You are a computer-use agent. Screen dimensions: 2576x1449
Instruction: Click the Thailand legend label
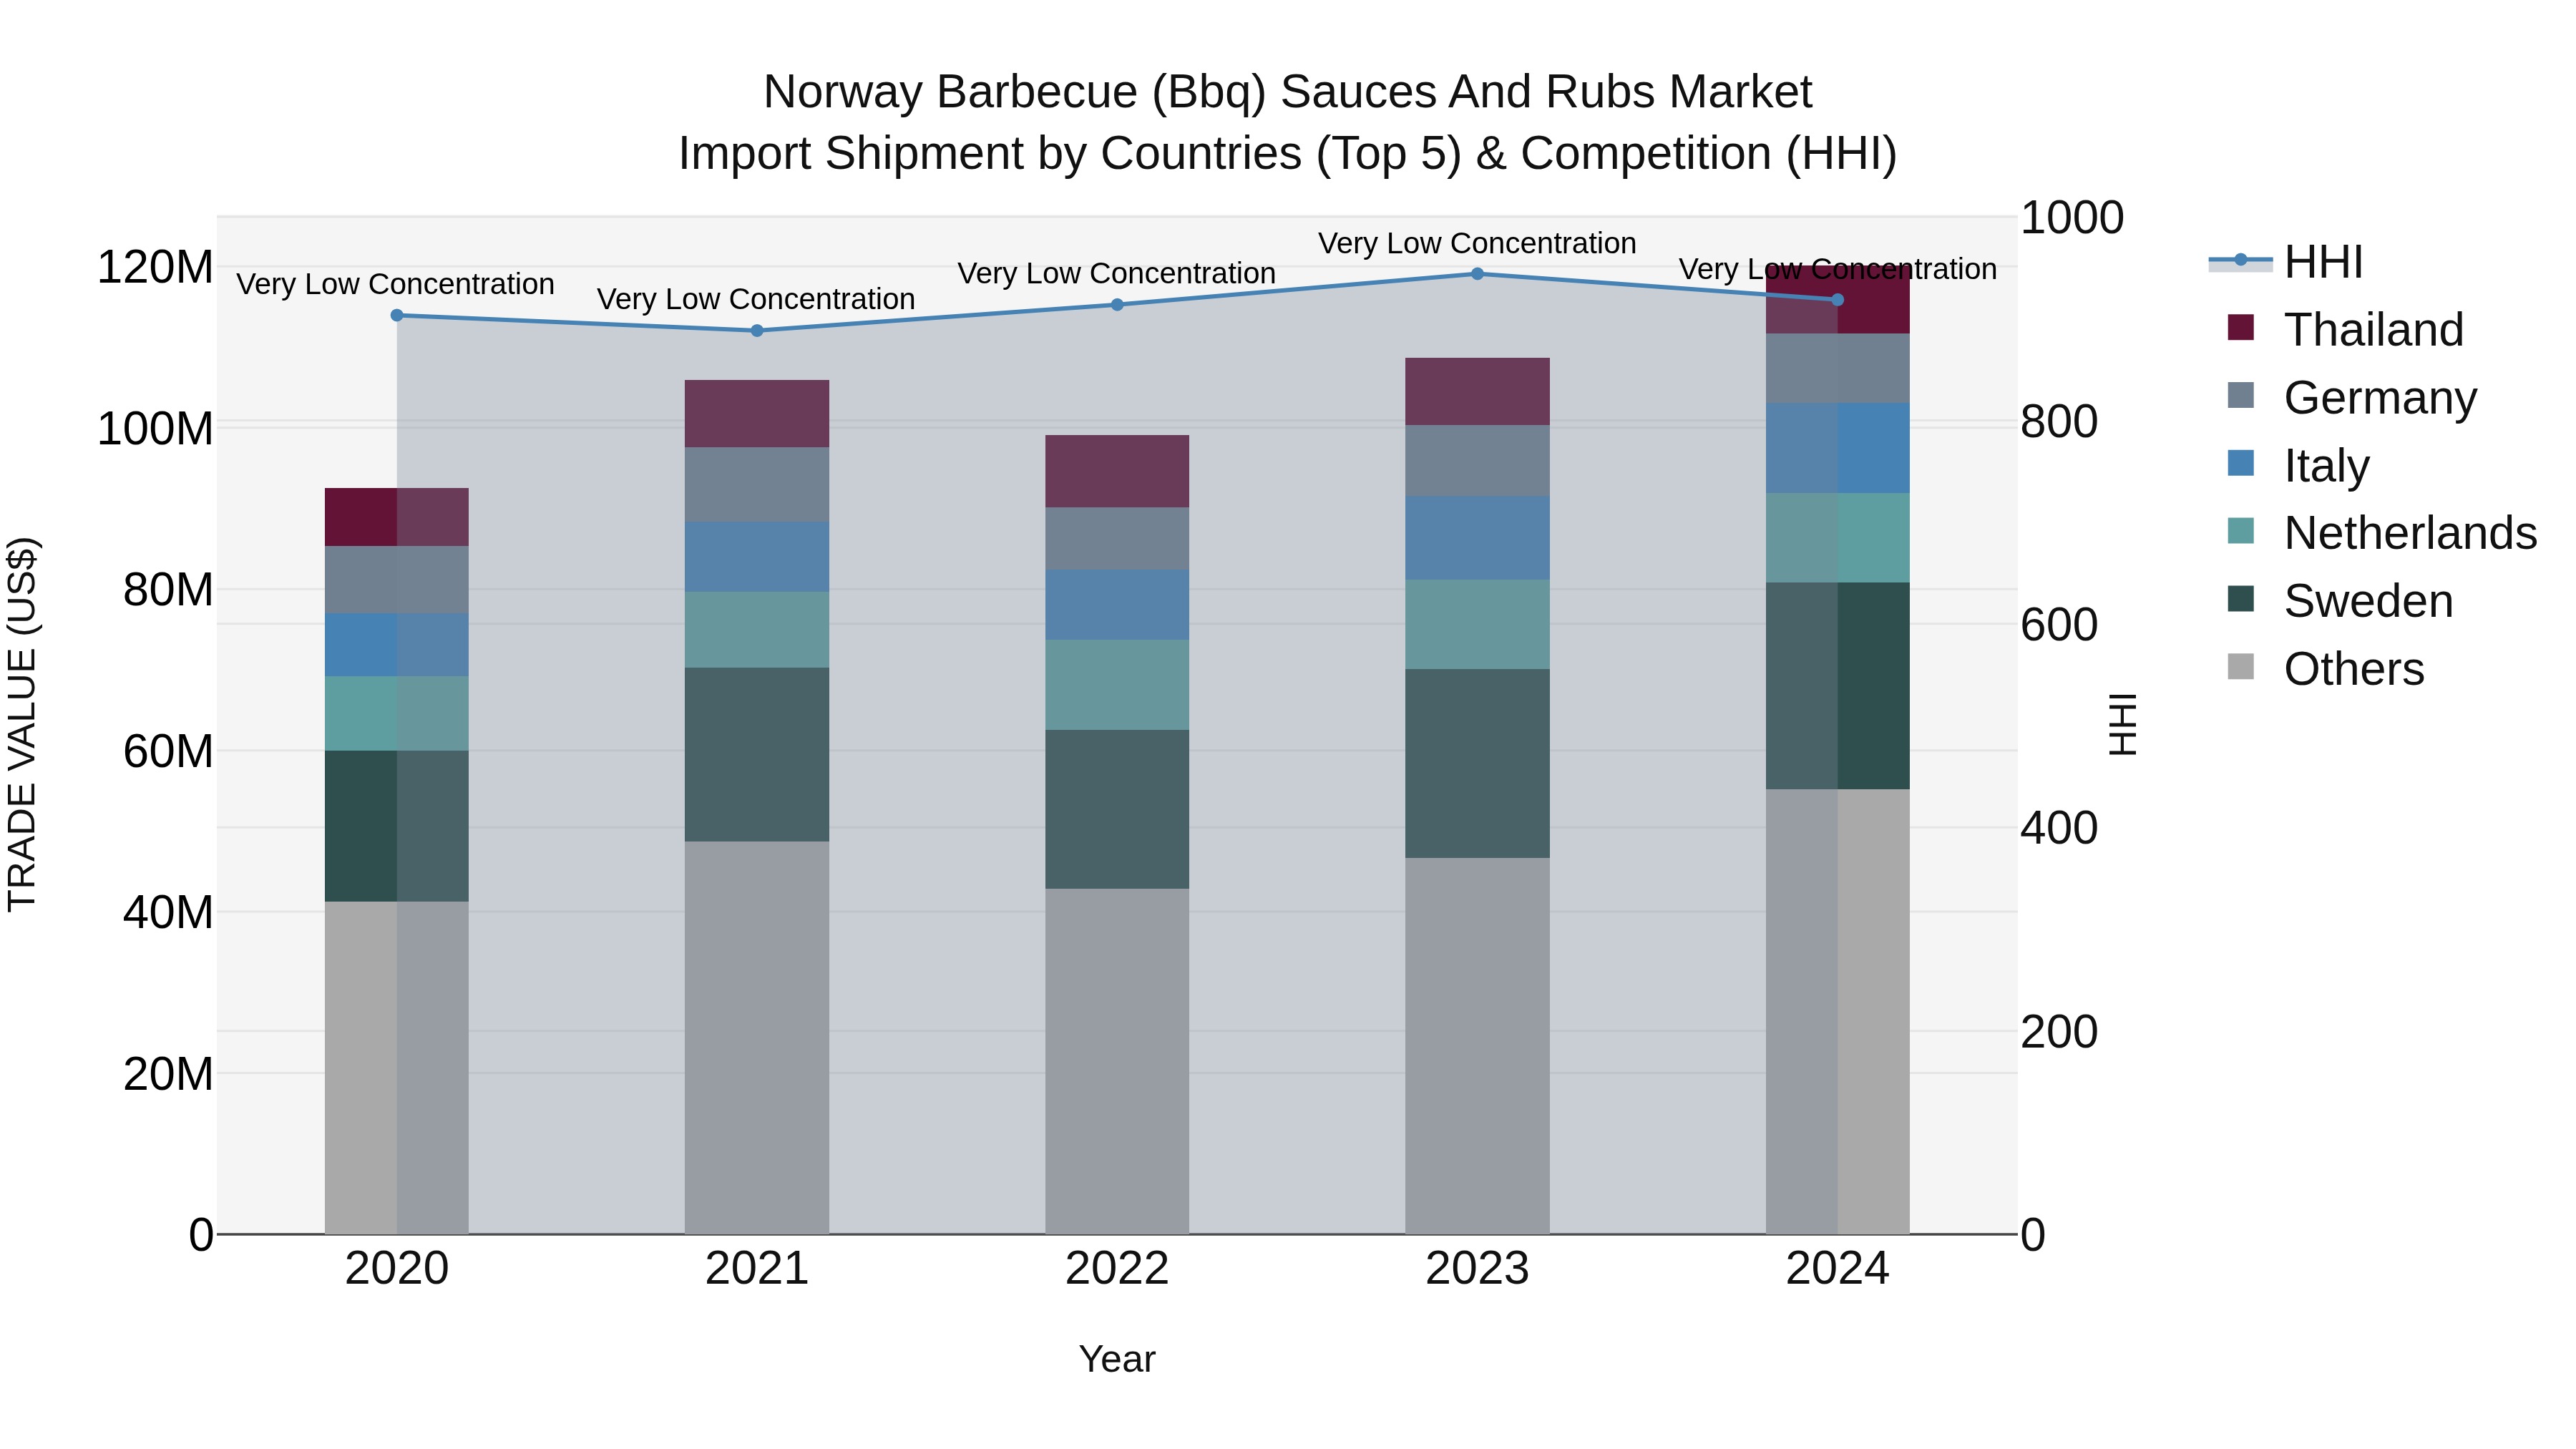pyautogui.click(x=2374, y=330)
